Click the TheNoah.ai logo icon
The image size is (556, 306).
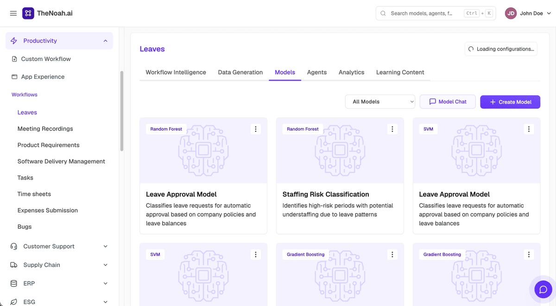point(28,13)
